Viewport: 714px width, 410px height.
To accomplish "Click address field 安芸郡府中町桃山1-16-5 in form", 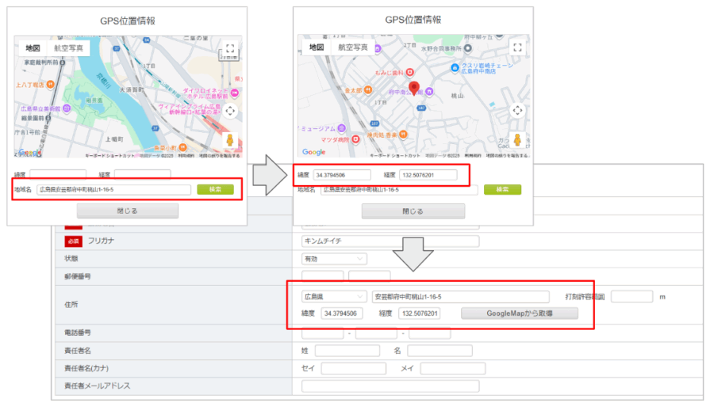I will 460,297.
